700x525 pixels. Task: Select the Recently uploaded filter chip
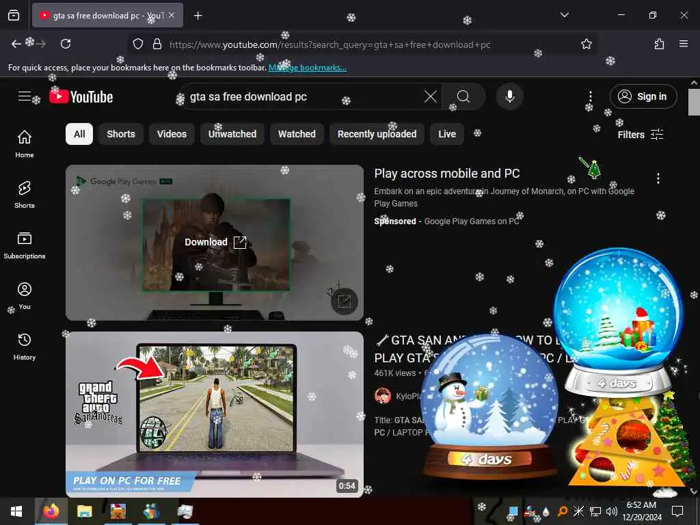(x=377, y=134)
